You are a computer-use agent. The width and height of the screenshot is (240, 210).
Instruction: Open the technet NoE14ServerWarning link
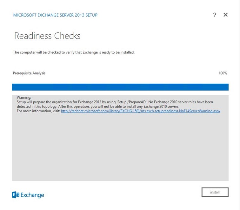[140, 111]
